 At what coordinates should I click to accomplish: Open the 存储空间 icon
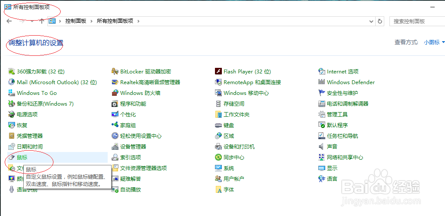tap(218, 104)
